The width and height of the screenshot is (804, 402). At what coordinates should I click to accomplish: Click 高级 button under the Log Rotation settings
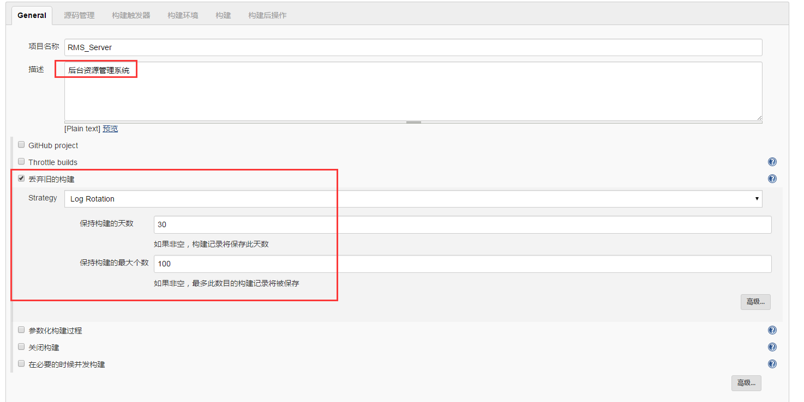(x=755, y=302)
